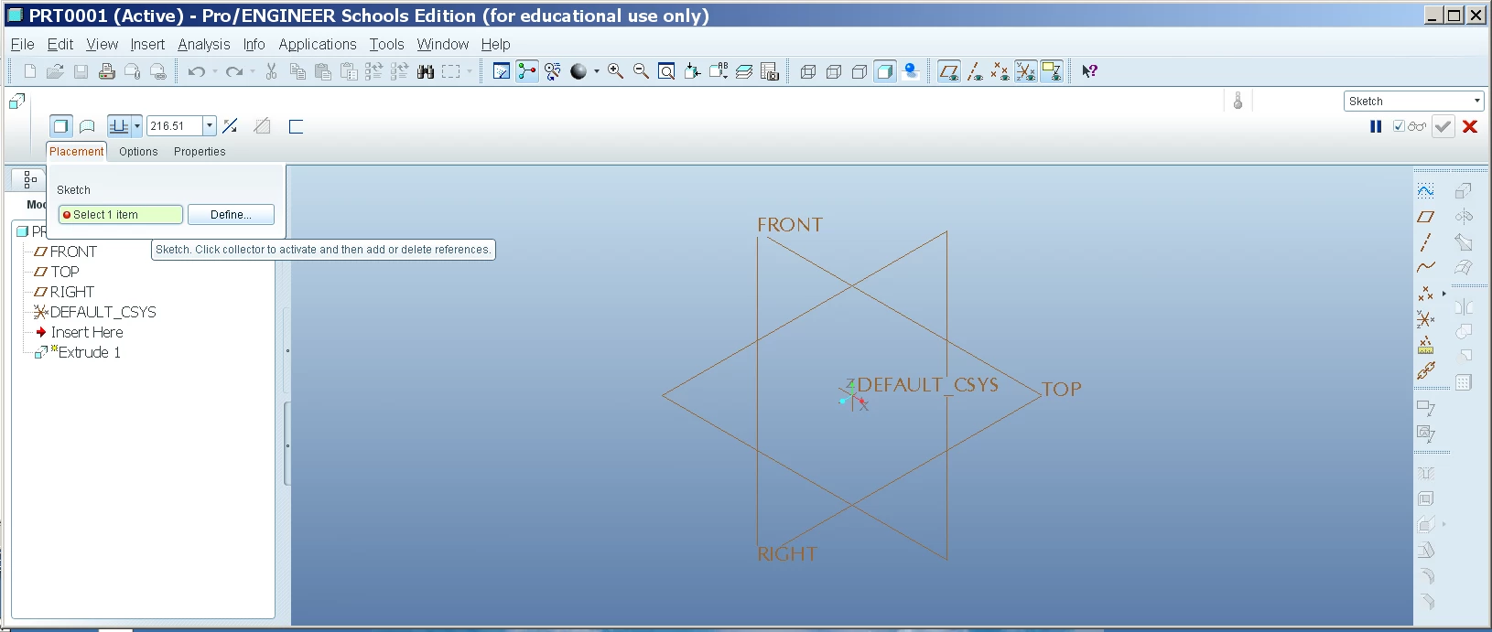Toggle datum points display

[x=1000, y=71]
